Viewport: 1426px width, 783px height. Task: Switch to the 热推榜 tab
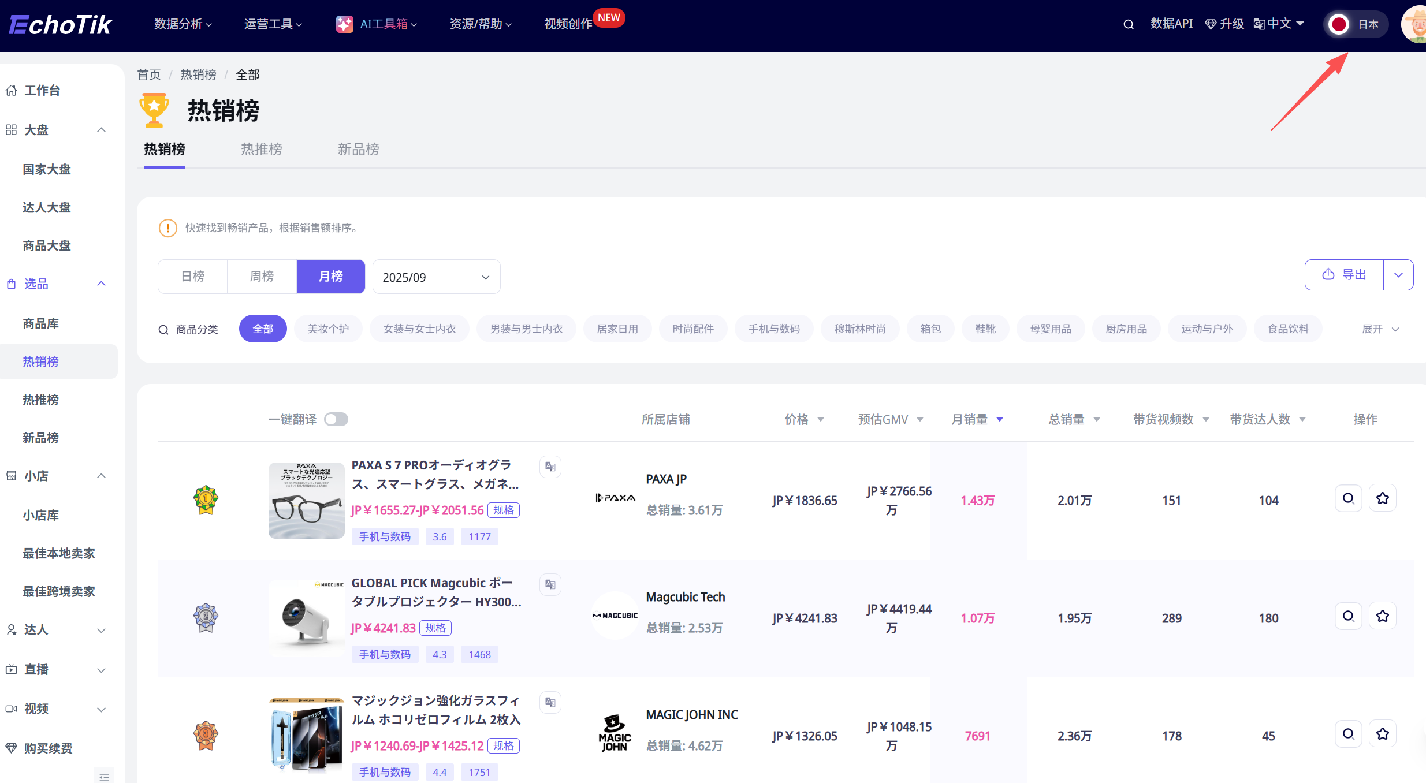click(x=261, y=150)
